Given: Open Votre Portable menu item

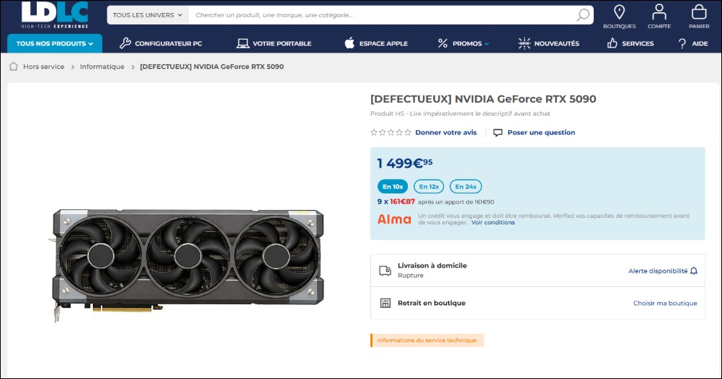Looking at the screenshot, I should [274, 44].
